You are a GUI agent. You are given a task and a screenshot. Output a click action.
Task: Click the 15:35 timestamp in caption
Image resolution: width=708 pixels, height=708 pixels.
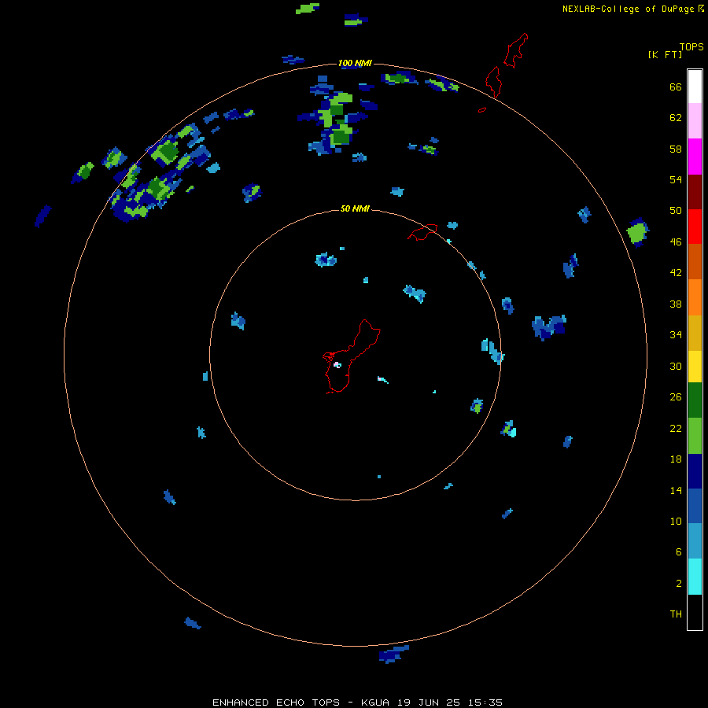484,702
